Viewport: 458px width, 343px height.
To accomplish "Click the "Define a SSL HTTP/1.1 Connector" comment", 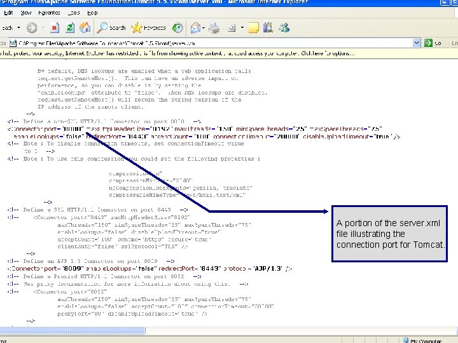I will [97, 210].
